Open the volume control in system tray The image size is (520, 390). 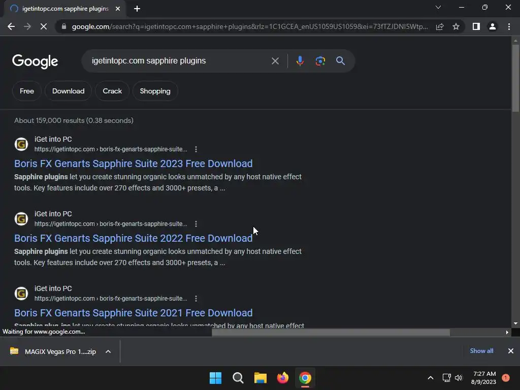pyautogui.click(x=459, y=378)
